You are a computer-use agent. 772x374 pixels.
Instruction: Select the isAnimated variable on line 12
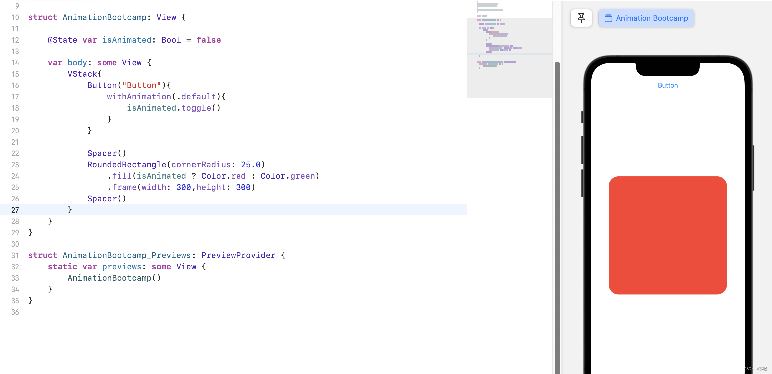127,40
